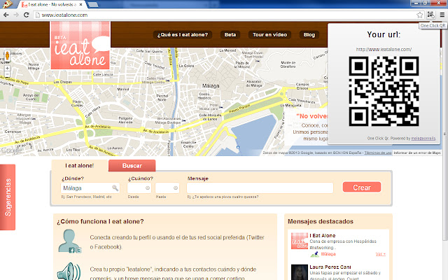Screen dimensions: 448x280
Task: Click the Desde time input field
Action: point(139,188)
